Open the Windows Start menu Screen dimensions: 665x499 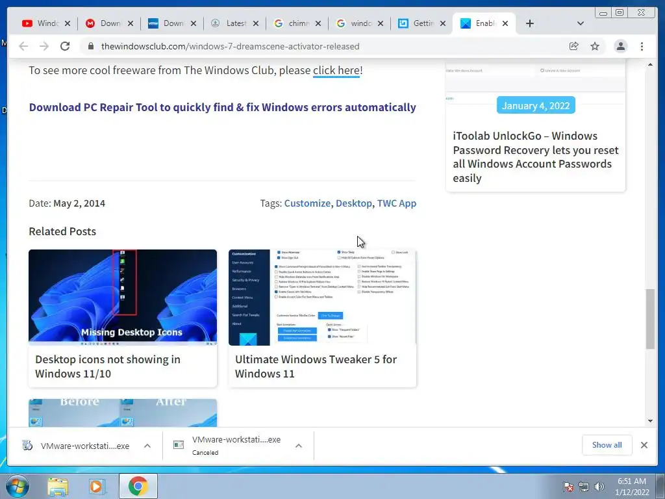click(x=17, y=486)
